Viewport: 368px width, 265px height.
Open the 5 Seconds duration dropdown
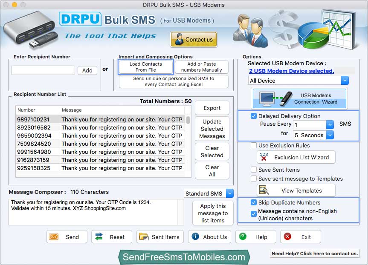pos(313,135)
